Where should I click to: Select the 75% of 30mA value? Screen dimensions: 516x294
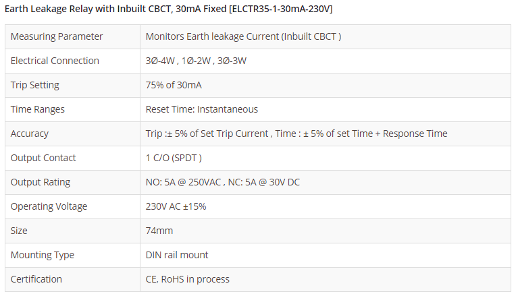pos(174,85)
